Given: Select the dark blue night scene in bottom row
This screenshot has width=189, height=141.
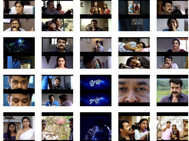Looking at the screenshot, I should 96,128.
